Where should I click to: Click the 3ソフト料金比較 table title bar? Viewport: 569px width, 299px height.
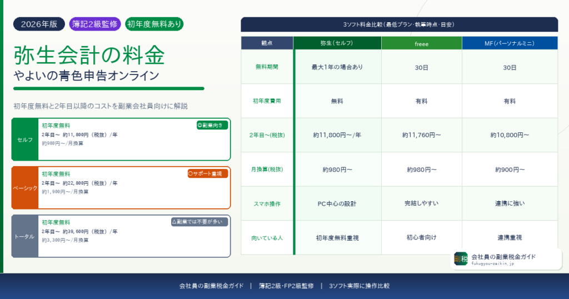pos(399,24)
